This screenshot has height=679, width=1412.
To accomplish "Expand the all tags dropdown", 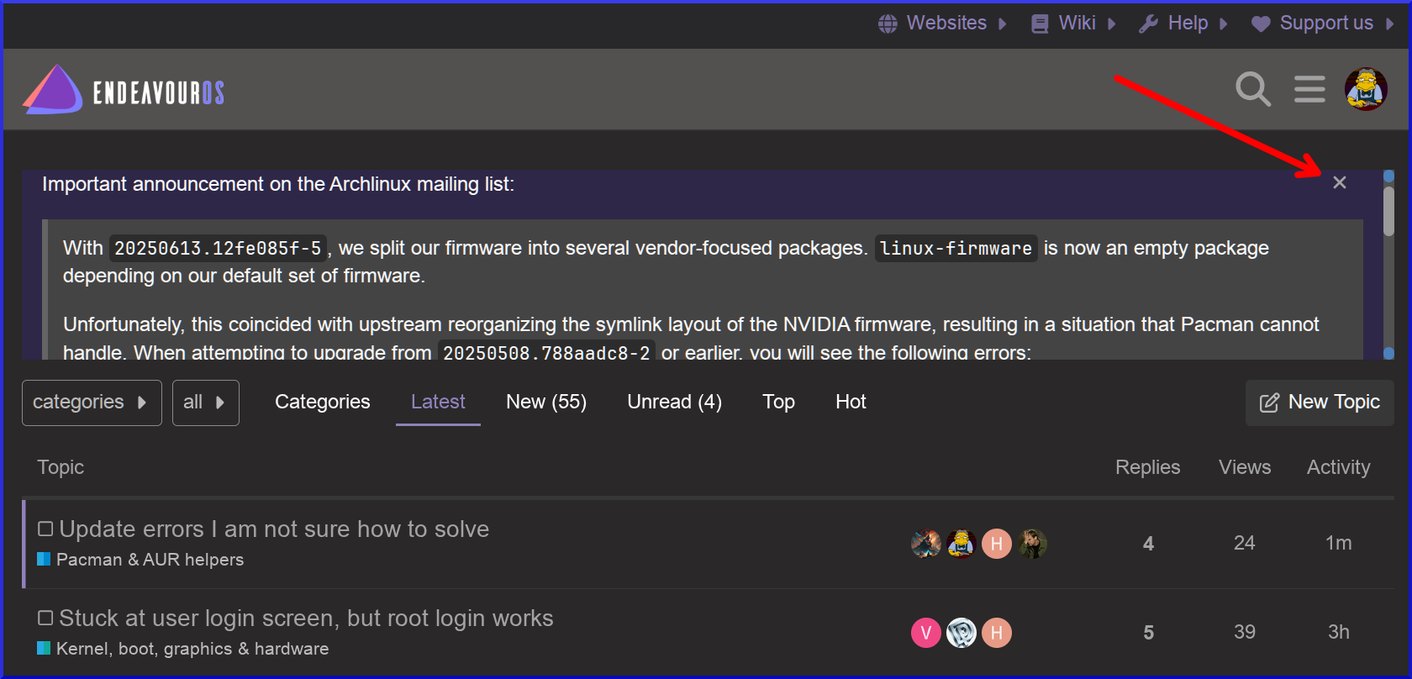I will click(205, 403).
